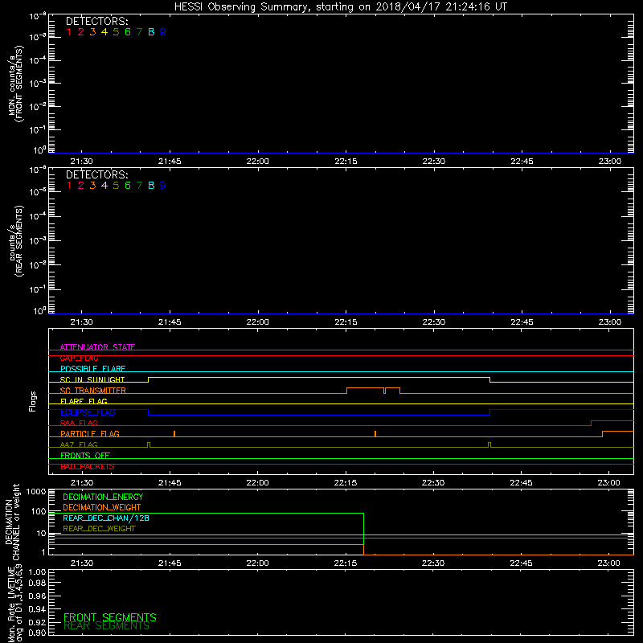Select the FLARE_FLAG label
The height and width of the screenshot is (643, 643).
pos(84,401)
